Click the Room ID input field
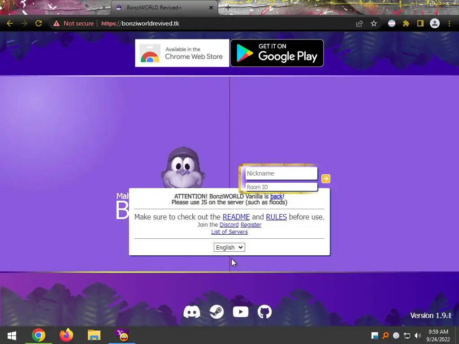Screen dimensions: 459x344 tap(281, 187)
